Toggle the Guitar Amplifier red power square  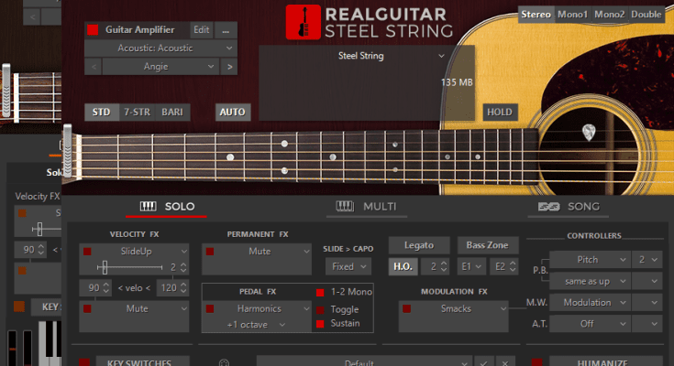pyautogui.click(x=93, y=30)
